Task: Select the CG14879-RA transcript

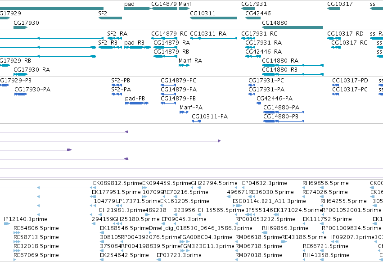Action: 165,47
